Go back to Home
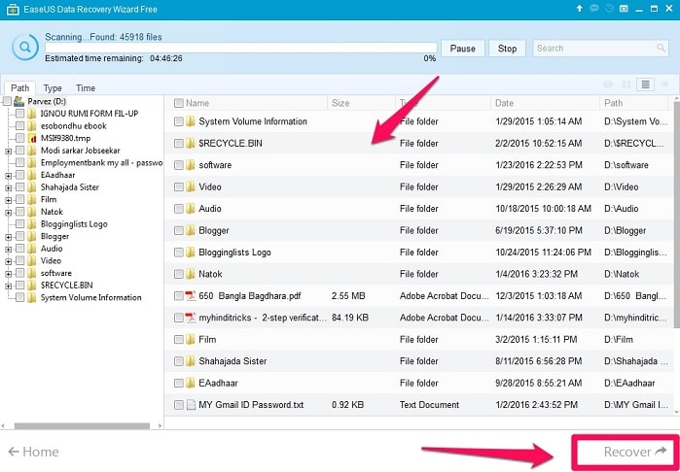Image resolution: width=680 pixels, height=472 pixels. 33,452
